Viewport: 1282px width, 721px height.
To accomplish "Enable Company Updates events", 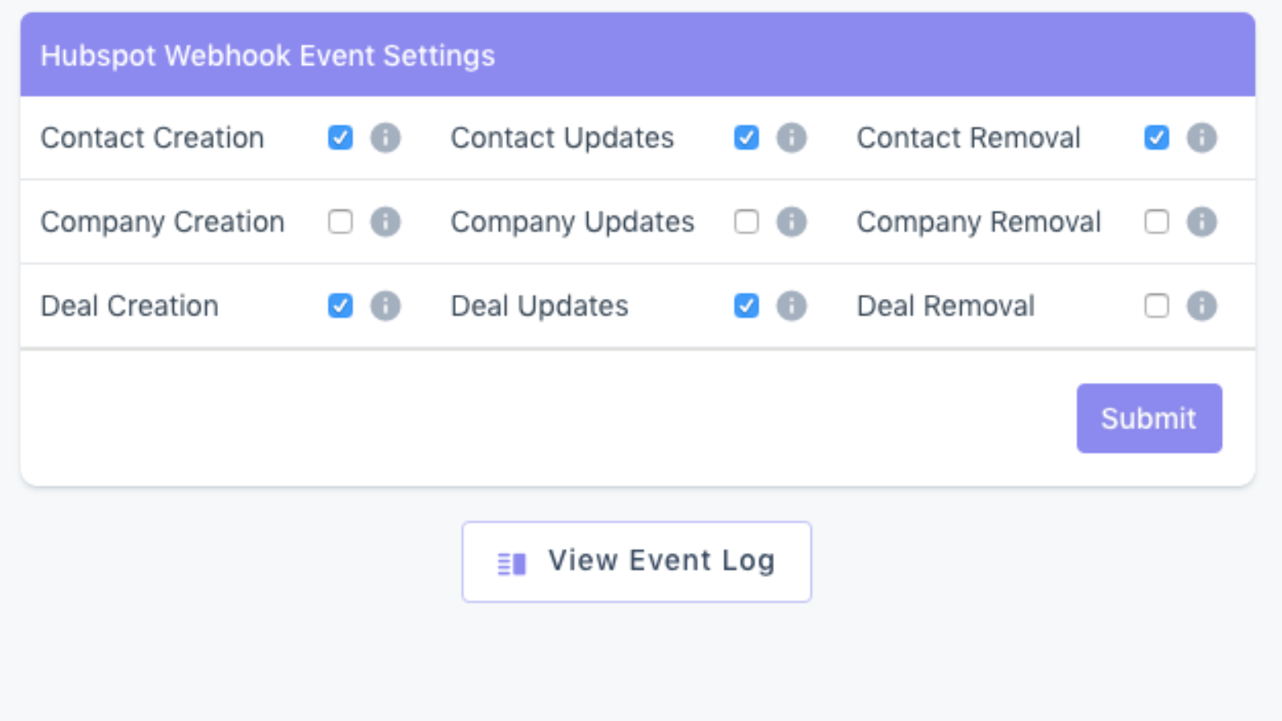I will tap(747, 222).
